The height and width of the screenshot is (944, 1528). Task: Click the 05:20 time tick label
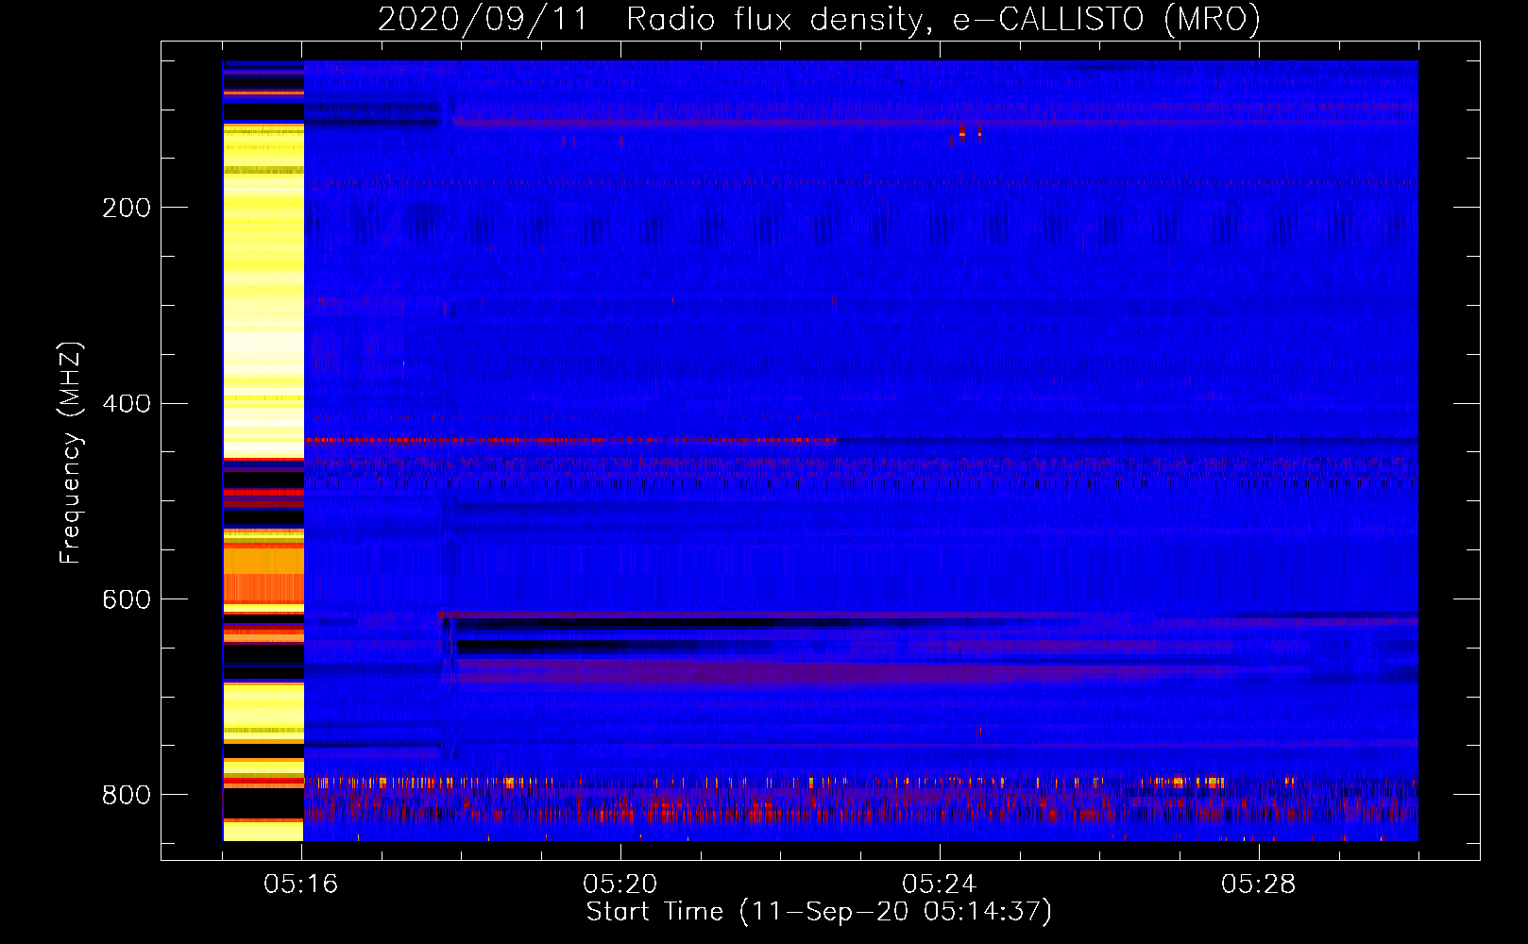point(620,885)
